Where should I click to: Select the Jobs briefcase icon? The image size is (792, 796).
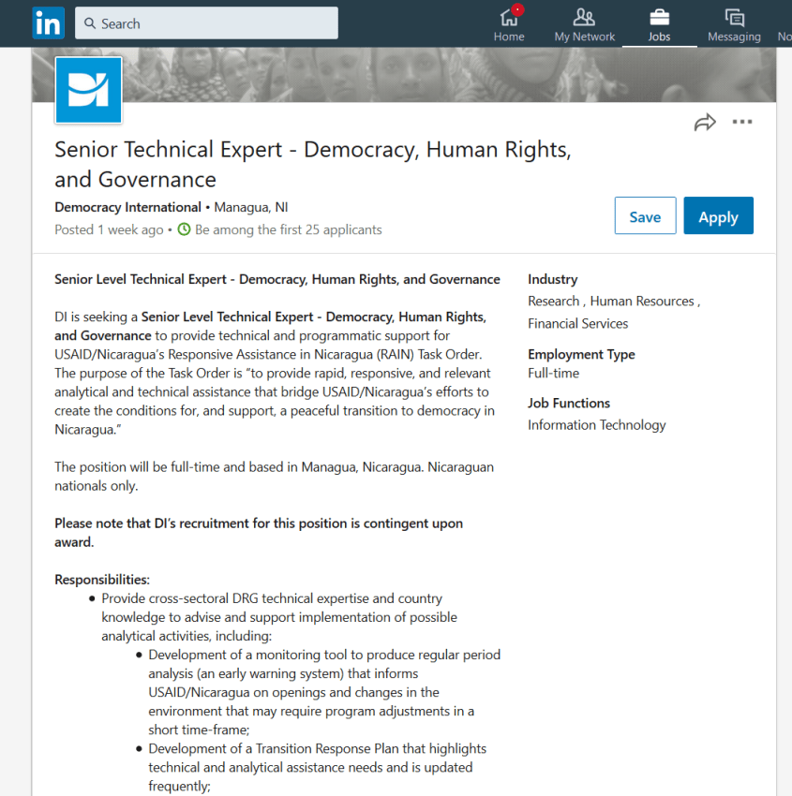click(x=659, y=17)
